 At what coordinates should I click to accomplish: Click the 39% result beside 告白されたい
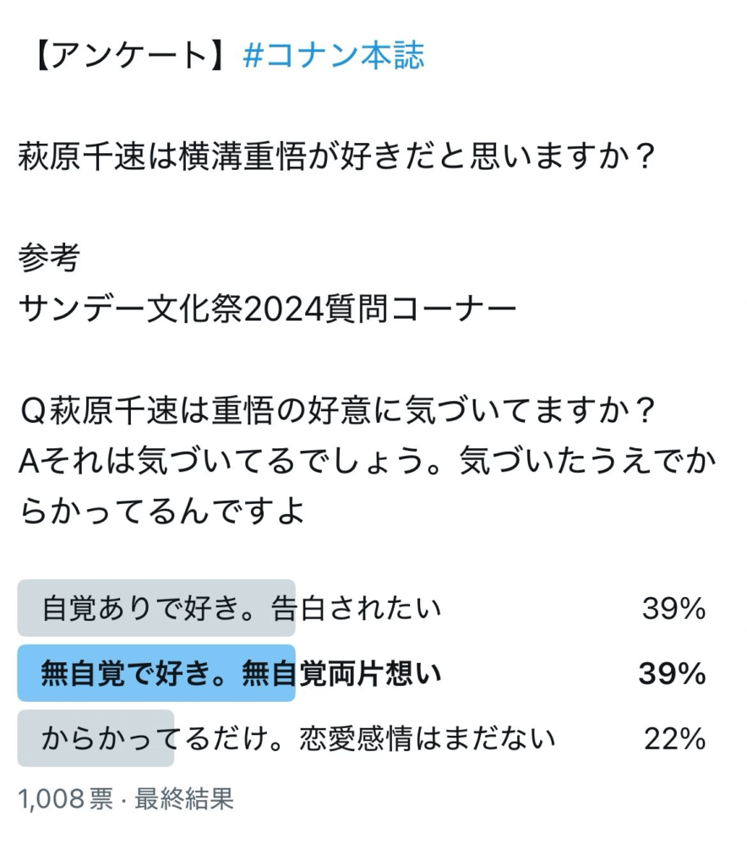pyautogui.click(x=673, y=608)
